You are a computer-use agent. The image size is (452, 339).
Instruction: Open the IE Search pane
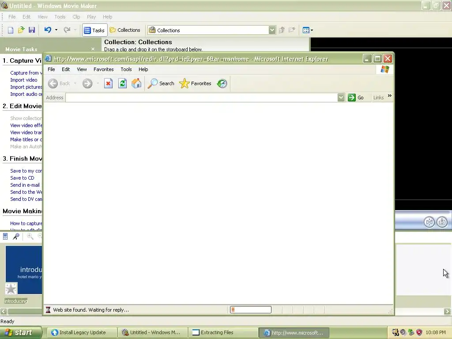(161, 83)
